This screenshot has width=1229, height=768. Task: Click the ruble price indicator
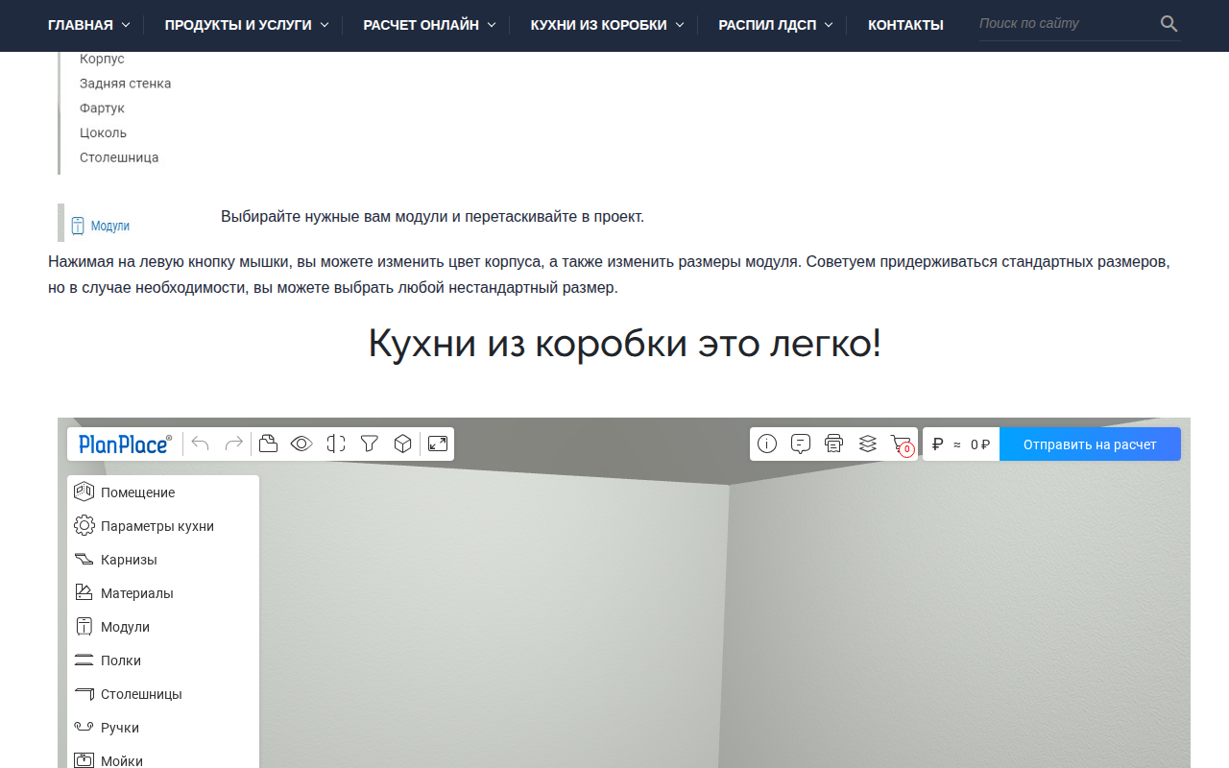pyautogui.click(x=961, y=444)
